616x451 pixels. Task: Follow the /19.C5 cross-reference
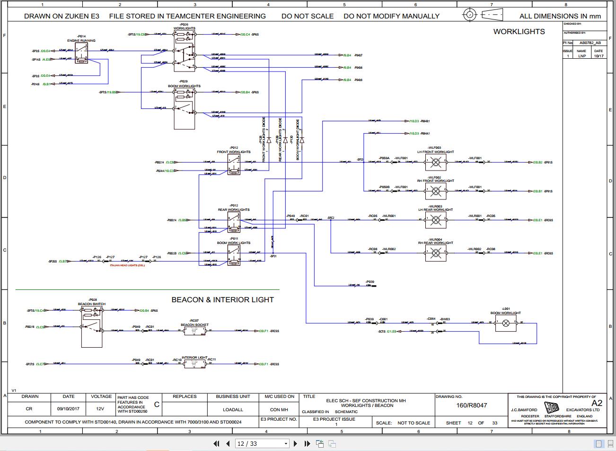pos(141,35)
